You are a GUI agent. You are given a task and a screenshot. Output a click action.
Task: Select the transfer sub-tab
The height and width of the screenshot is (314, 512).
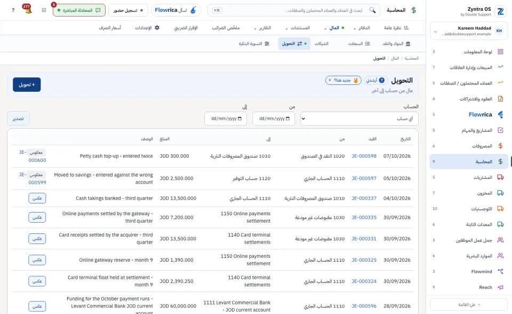pyautogui.click(x=294, y=43)
